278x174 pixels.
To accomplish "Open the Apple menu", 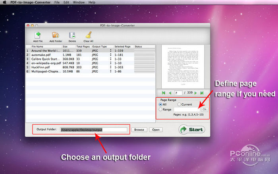I will coord(5,2).
